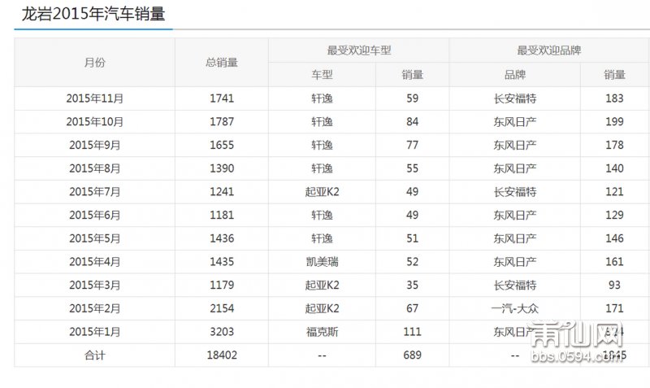The height and width of the screenshot is (388, 650).
Task: Click model sales value 111
Action: coord(413,332)
